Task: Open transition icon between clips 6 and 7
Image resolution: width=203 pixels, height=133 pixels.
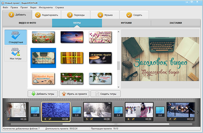Action: [x=160, y=112]
